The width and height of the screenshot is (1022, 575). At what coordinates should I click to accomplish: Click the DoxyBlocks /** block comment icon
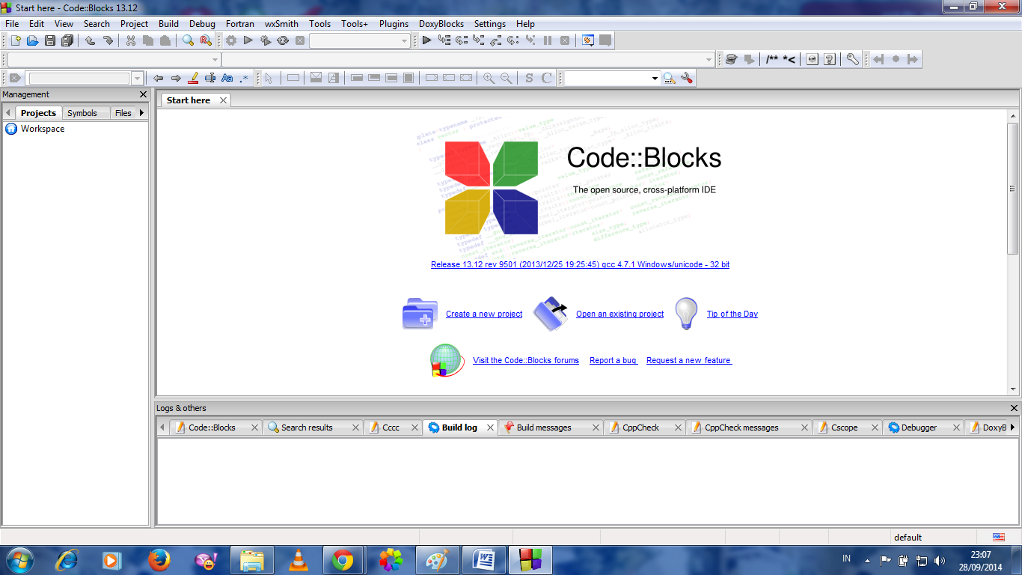click(771, 59)
